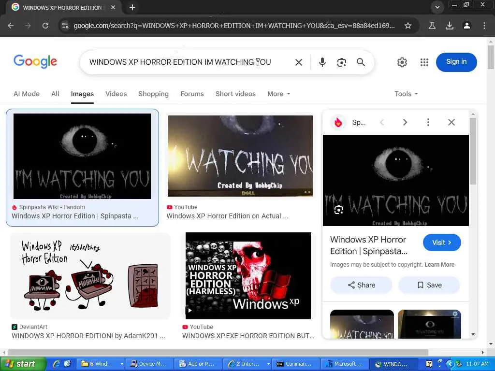Open Google quick settings gear
Image resolution: width=495 pixels, height=371 pixels.
[402, 62]
